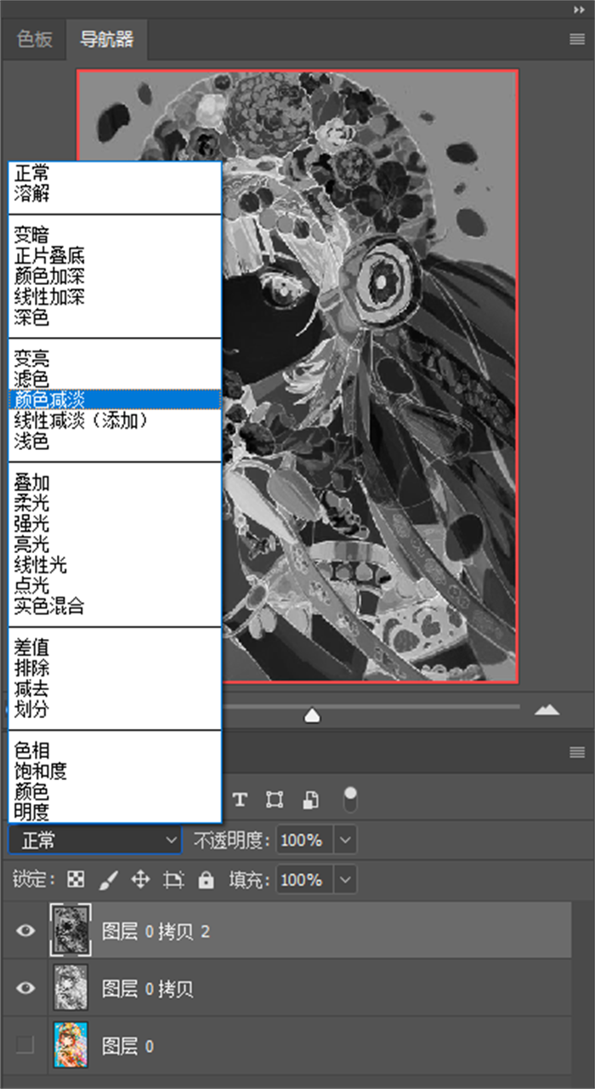
Task: Lock image pixels brush icon
Action: [108, 880]
